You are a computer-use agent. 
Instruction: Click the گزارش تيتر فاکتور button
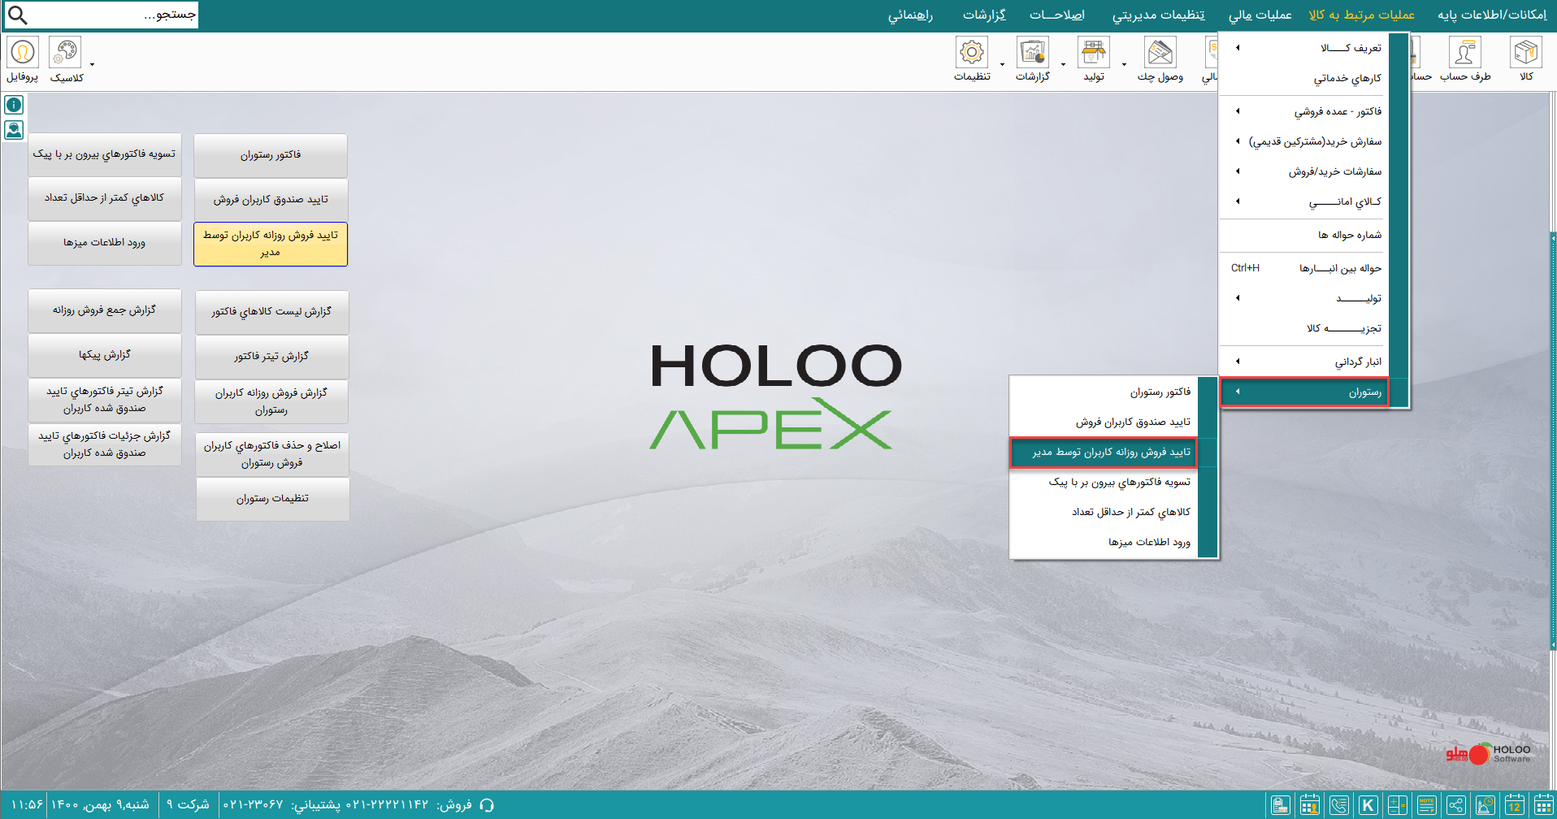[272, 357]
